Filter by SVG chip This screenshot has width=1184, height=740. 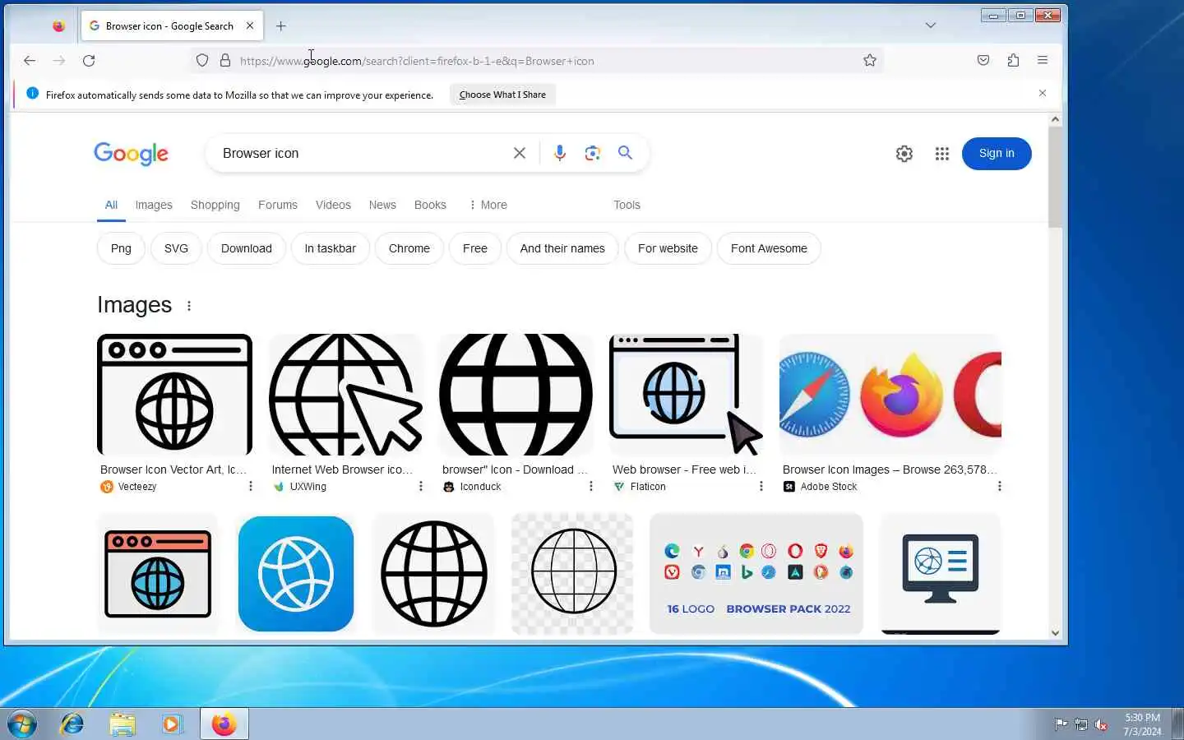176,248
